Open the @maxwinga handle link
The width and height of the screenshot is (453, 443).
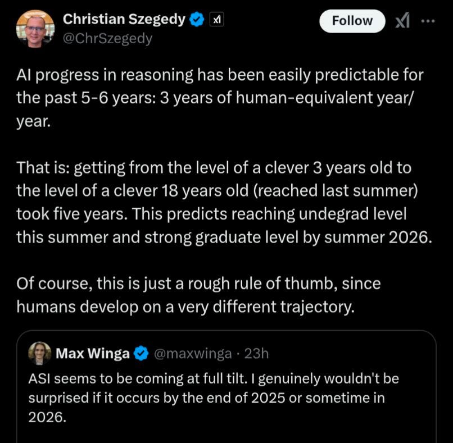point(193,354)
